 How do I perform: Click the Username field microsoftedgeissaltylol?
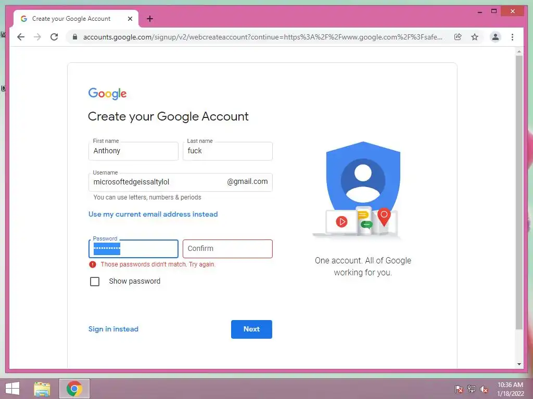[x=180, y=182]
